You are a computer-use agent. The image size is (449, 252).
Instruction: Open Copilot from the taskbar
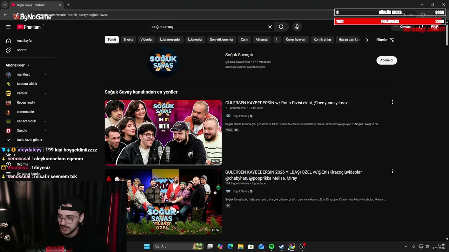[220, 246]
